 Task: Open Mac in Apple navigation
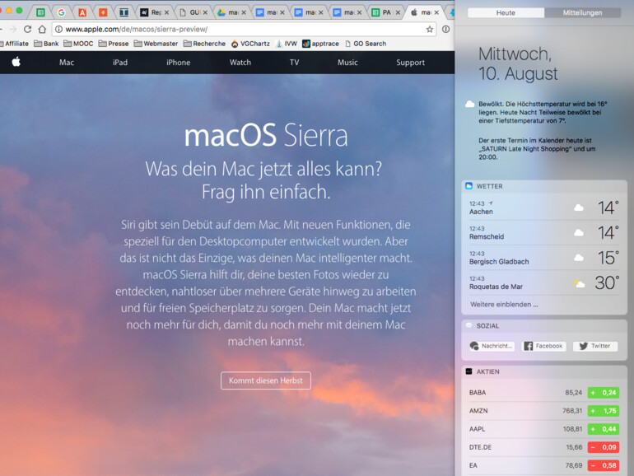(x=67, y=63)
